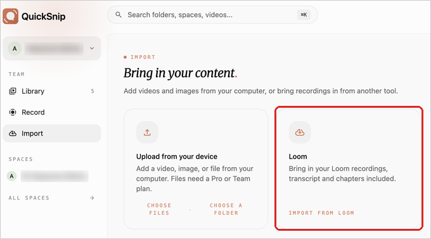Click the All Spaces arrow icon

92,198
